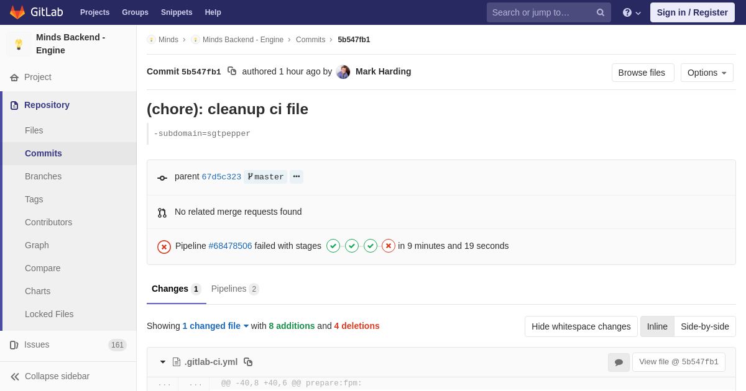Click the Minds Backend Engine lightbulb avatar
The width and height of the screenshot is (746, 391).
click(19, 44)
